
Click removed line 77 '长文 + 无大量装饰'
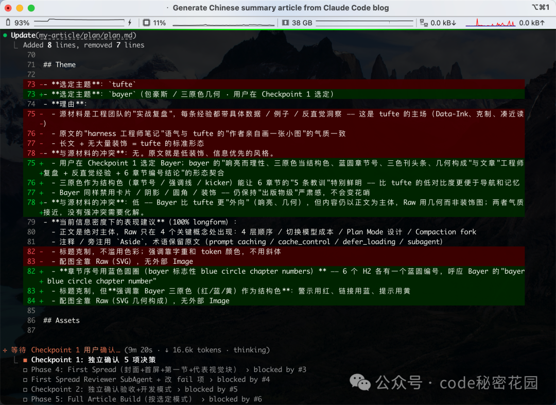coord(274,143)
